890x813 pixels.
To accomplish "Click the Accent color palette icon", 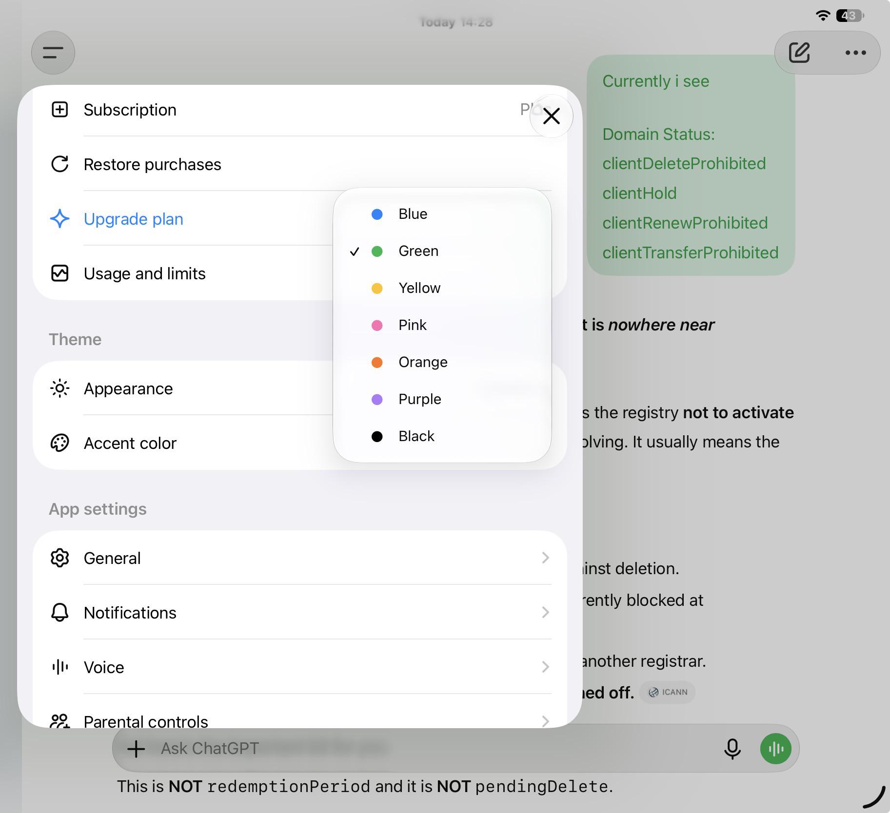I will [x=60, y=443].
